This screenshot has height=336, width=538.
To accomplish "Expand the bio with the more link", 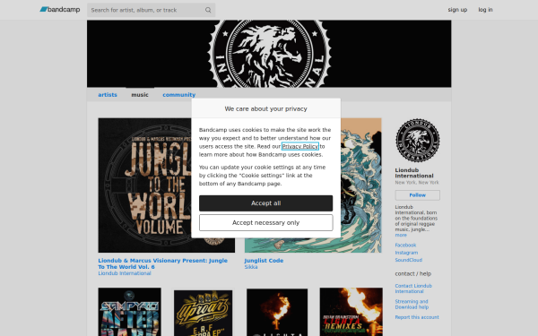I will (x=401, y=235).
